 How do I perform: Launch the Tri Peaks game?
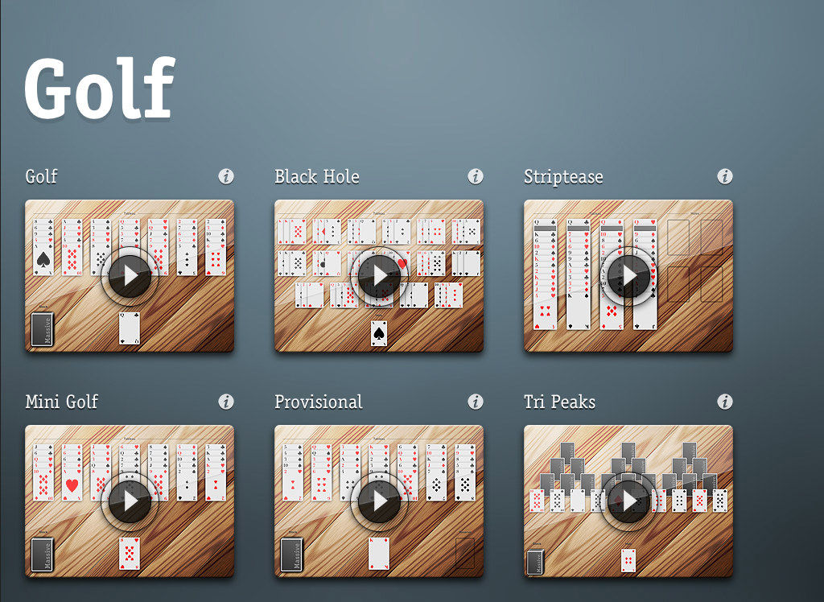click(x=628, y=501)
